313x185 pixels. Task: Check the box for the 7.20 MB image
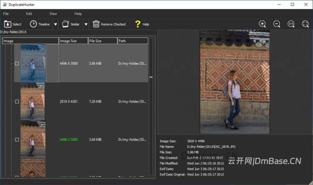17,102
